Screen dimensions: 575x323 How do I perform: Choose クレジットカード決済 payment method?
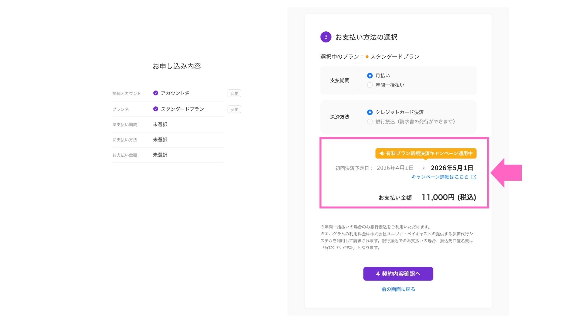tap(370, 112)
